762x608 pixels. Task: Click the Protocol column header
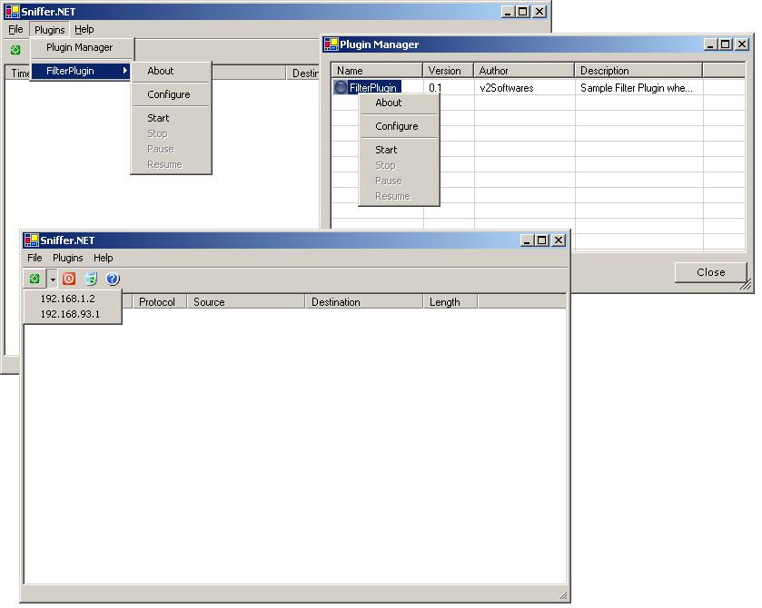click(x=156, y=302)
